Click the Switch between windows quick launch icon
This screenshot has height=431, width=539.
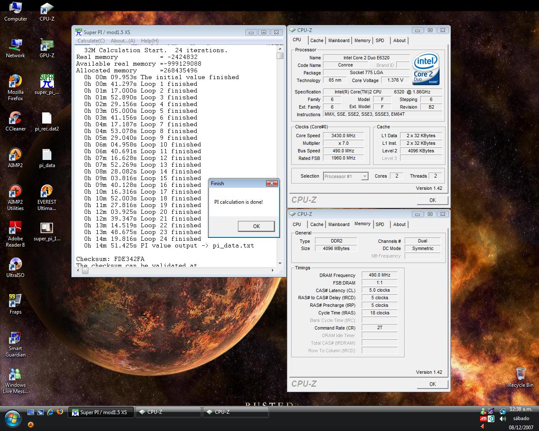[x=40, y=412]
